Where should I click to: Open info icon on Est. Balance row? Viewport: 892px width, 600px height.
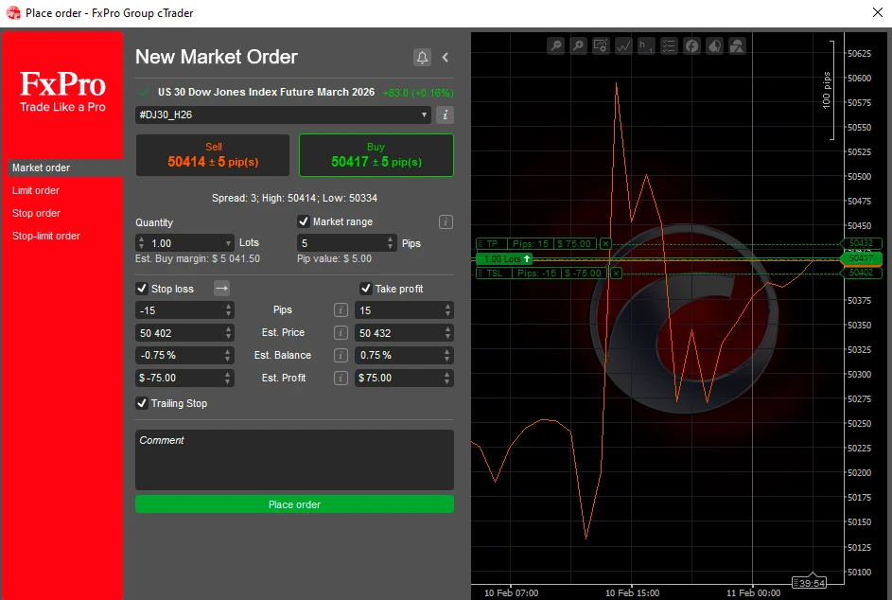[341, 355]
